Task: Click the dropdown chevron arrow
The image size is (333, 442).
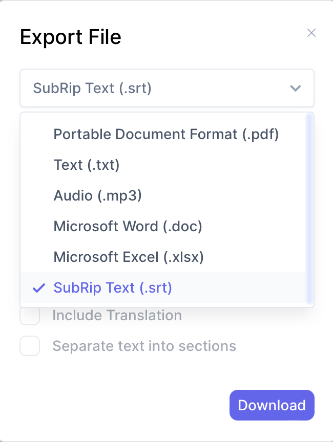Action: (296, 88)
